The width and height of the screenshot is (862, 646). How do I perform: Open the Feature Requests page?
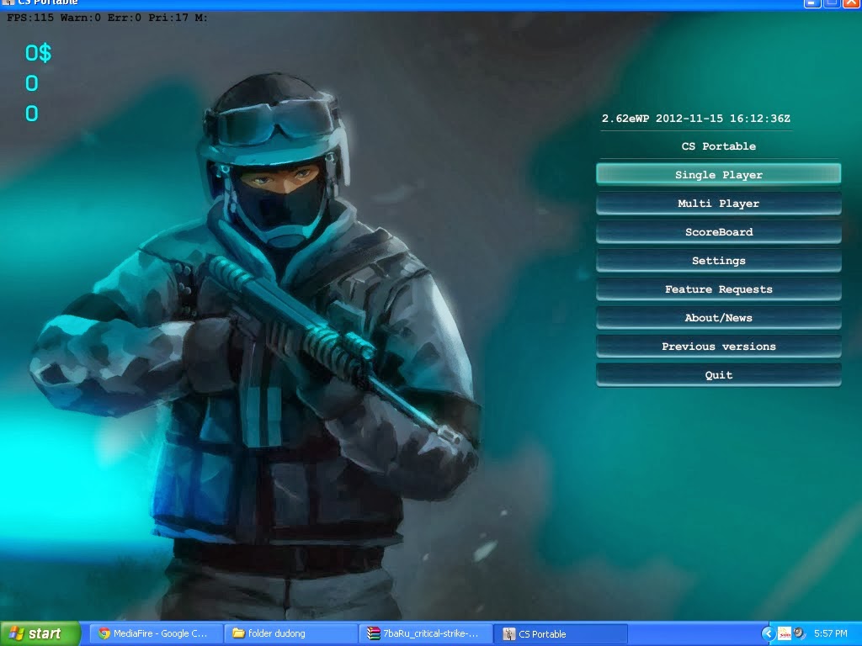[x=718, y=289]
